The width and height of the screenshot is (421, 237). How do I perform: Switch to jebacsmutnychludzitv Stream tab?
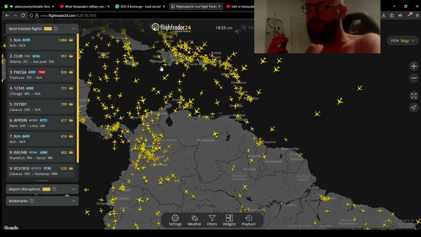click(30, 6)
